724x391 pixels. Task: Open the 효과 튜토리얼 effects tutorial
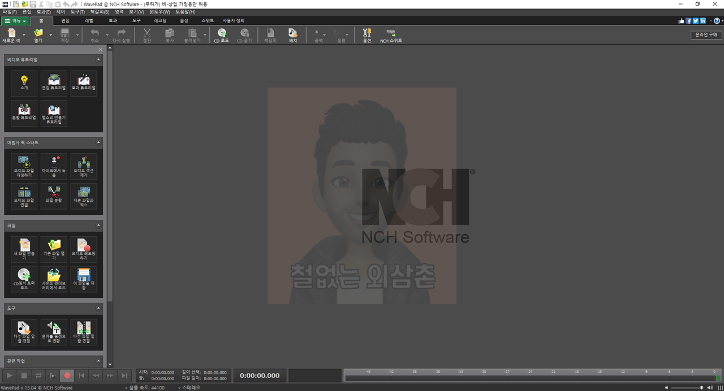coord(84,83)
